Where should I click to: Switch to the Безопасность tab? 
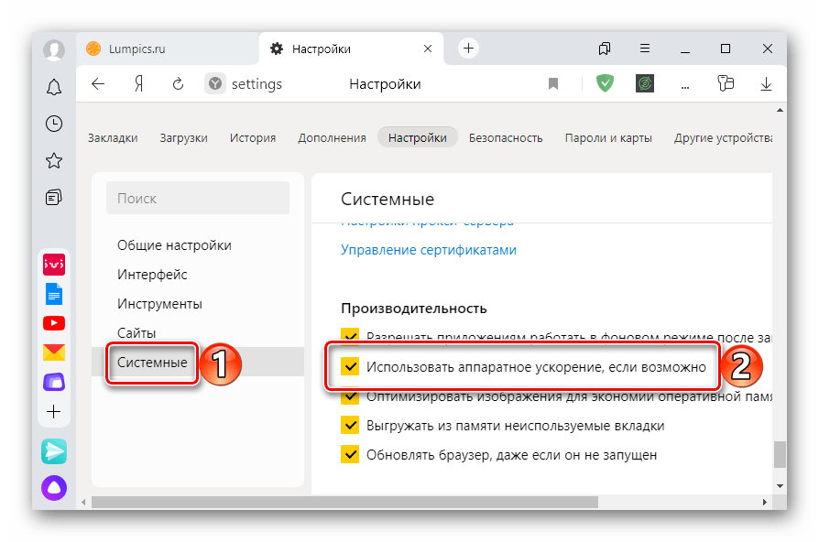coord(505,138)
